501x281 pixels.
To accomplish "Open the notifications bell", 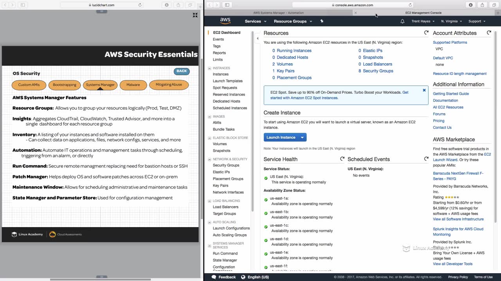I will pos(402,21).
